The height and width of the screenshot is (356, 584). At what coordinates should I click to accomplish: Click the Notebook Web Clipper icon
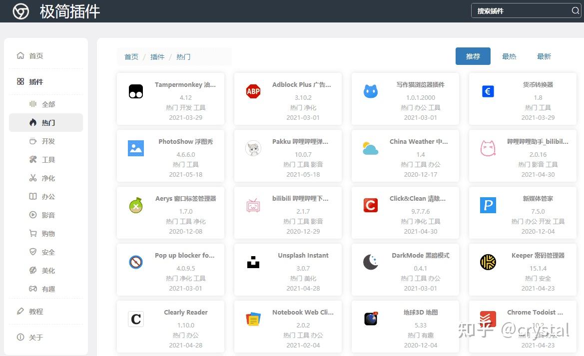253,319
